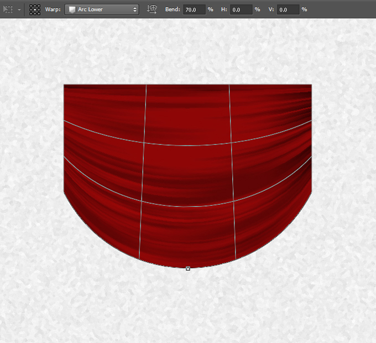
Task: Click the V: label in options bar
Action: [270, 9]
